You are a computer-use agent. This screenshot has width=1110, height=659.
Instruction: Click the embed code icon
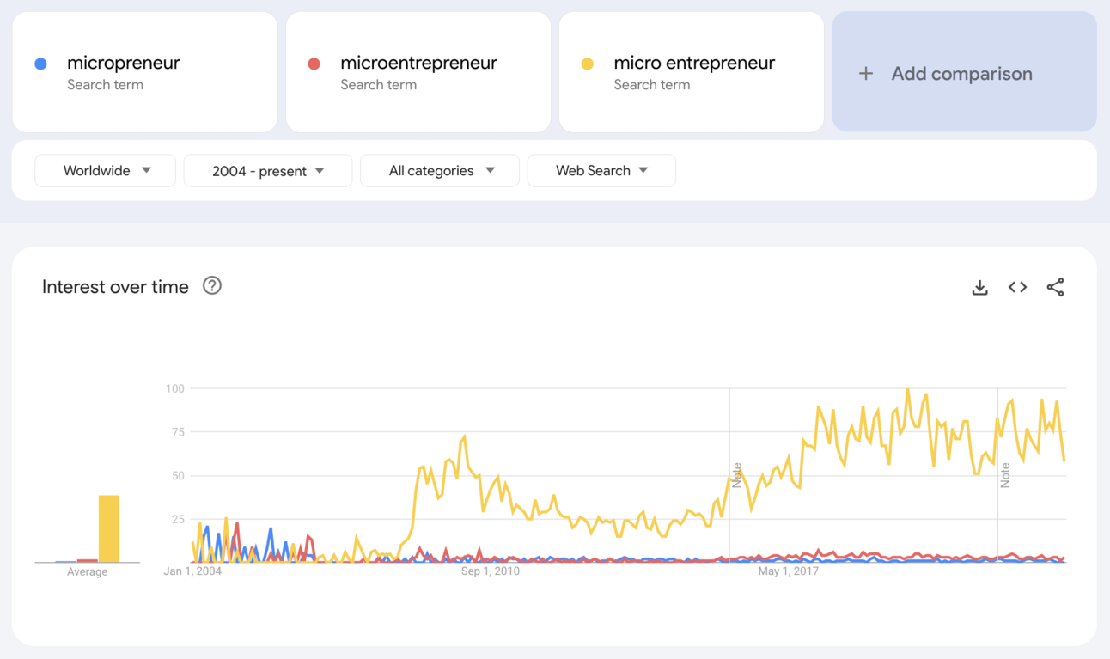(1017, 288)
